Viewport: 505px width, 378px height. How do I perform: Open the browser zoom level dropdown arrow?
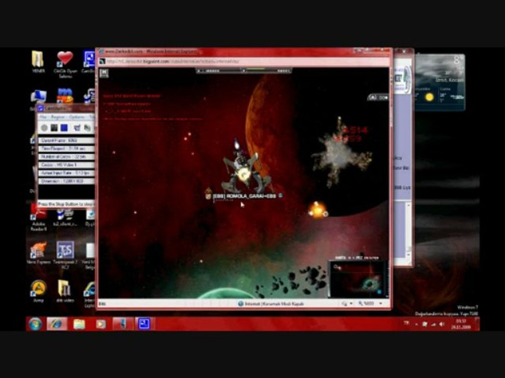[x=381, y=303]
